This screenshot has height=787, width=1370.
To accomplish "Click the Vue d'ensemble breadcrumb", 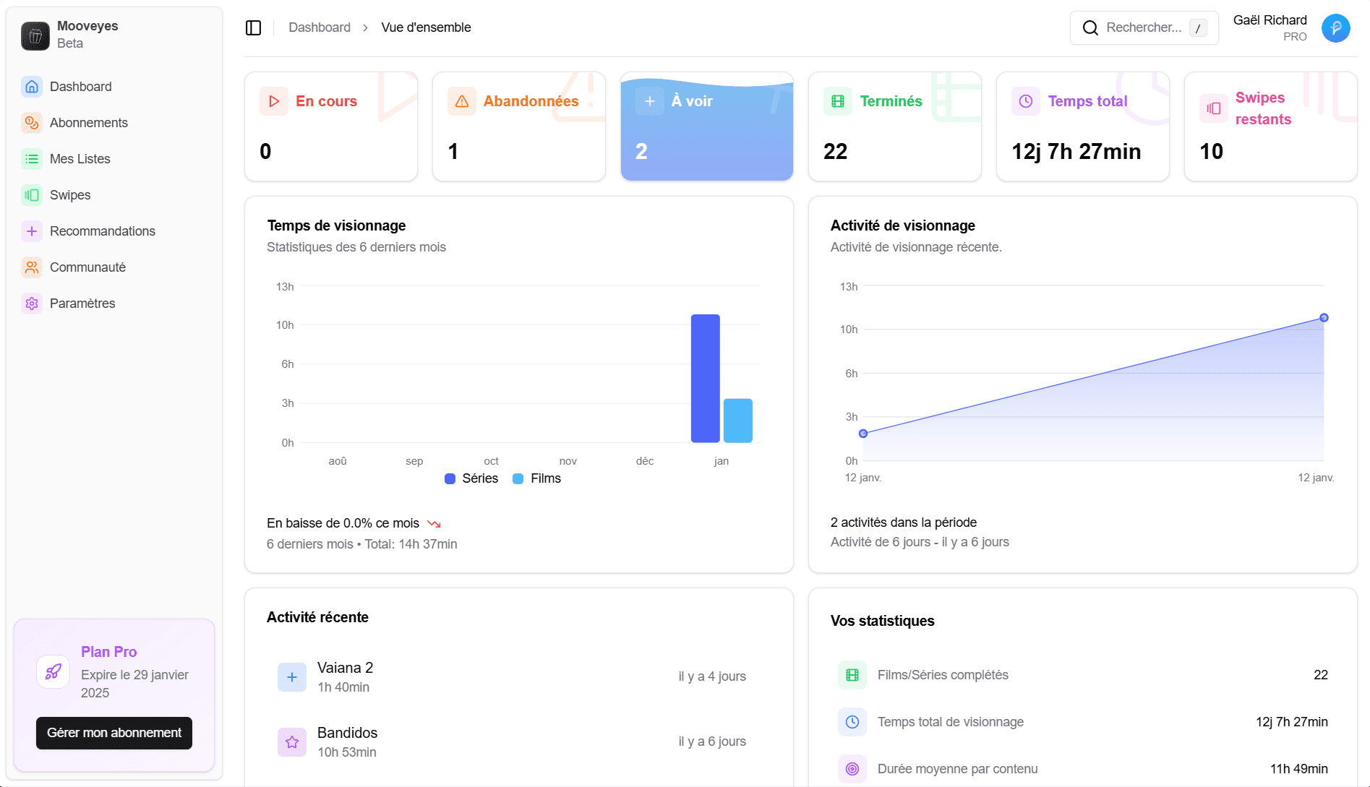I will [x=426, y=27].
